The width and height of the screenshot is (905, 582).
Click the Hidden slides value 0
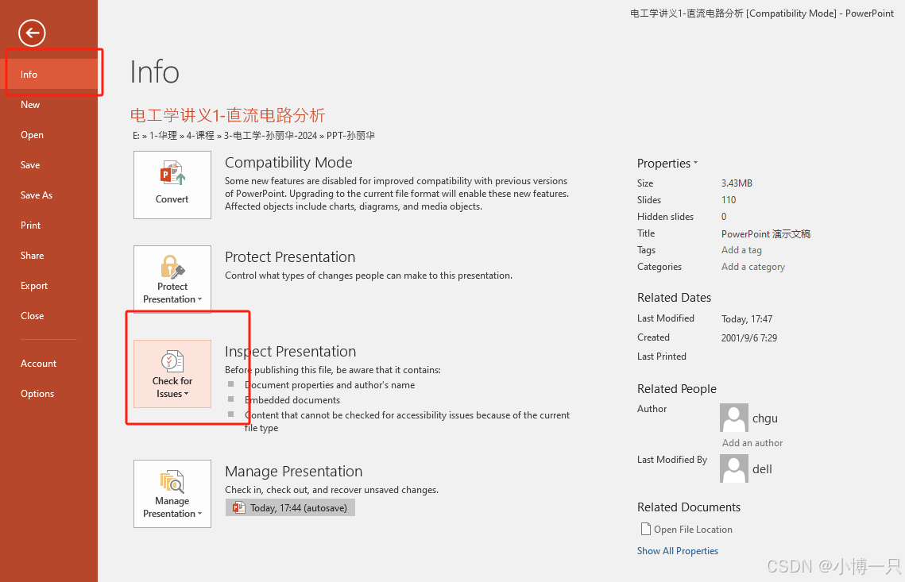click(724, 216)
